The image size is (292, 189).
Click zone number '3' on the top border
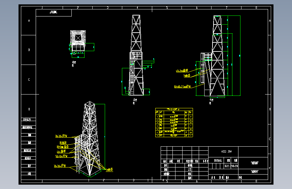108,8
